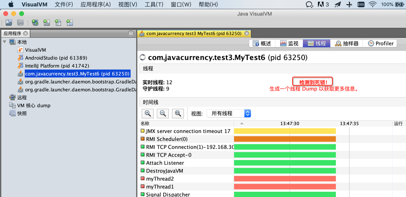Screen dimensions: 406x197
Task: Select the Signal Dispatcher thread row
Action: click(273, 194)
